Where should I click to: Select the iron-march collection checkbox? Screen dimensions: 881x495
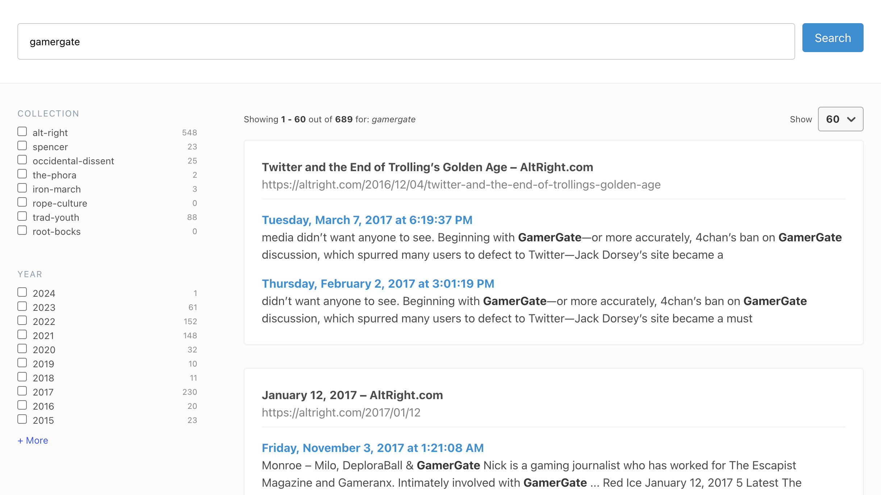[22, 188]
